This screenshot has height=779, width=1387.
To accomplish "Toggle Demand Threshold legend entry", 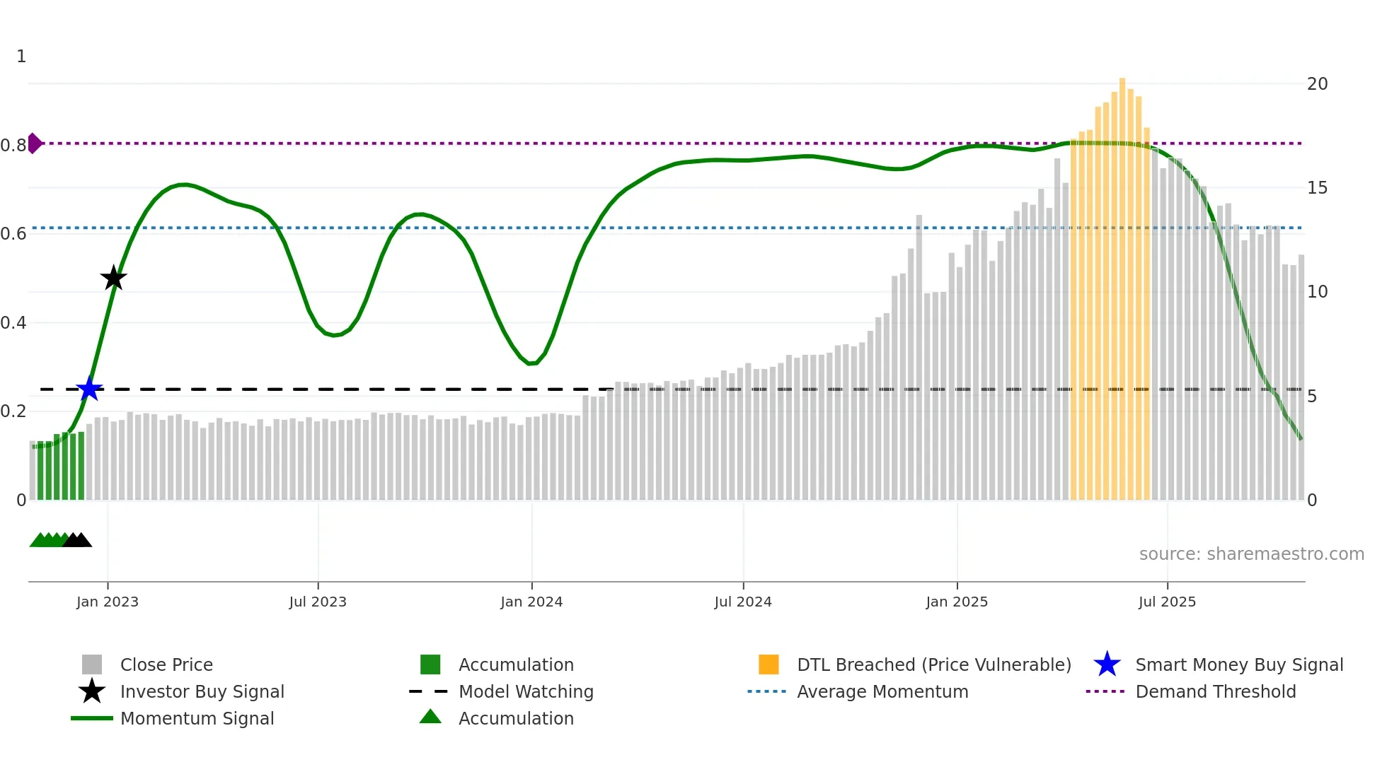I will point(1215,691).
